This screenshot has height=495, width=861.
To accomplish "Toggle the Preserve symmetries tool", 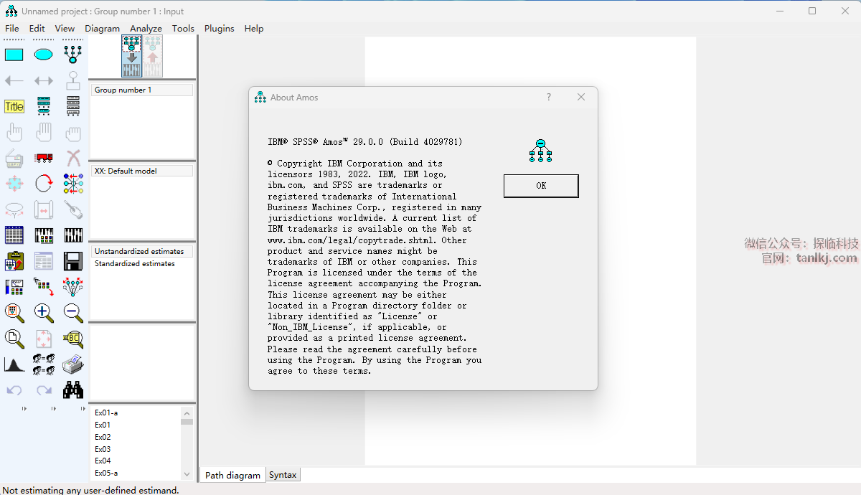I will pos(72,287).
